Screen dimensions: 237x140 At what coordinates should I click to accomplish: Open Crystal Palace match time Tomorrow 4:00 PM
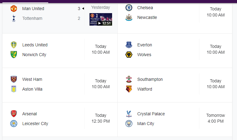coord(216,118)
